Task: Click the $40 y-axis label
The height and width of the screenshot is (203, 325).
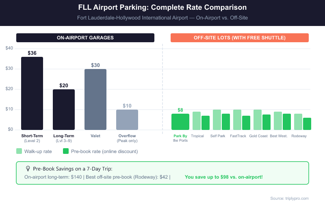Action: (9, 48)
